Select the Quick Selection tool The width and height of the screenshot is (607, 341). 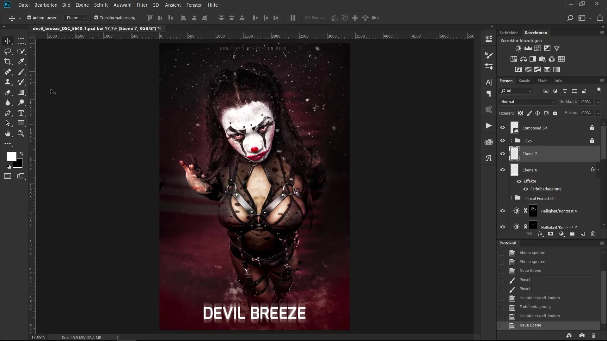(21, 51)
